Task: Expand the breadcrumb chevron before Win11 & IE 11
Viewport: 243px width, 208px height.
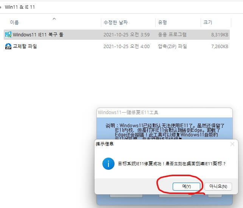Action: (x=1, y=7)
